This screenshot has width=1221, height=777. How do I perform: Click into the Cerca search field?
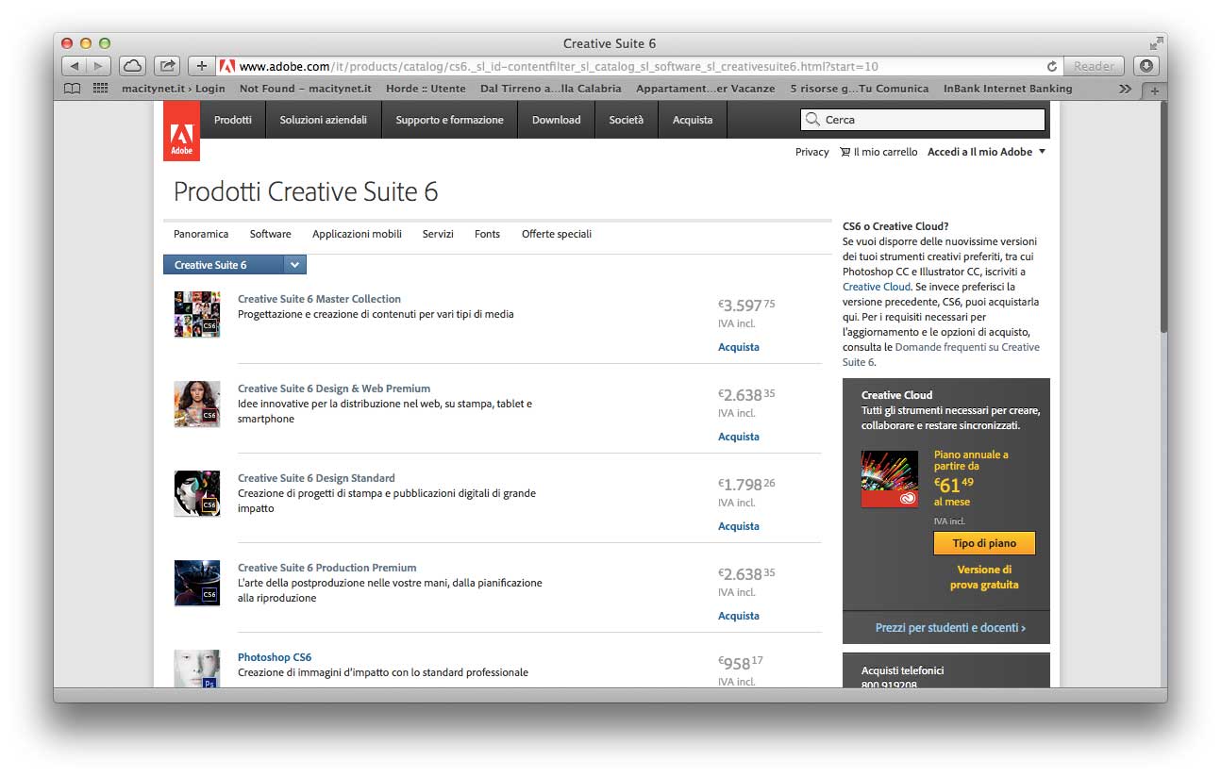tap(924, 120)
